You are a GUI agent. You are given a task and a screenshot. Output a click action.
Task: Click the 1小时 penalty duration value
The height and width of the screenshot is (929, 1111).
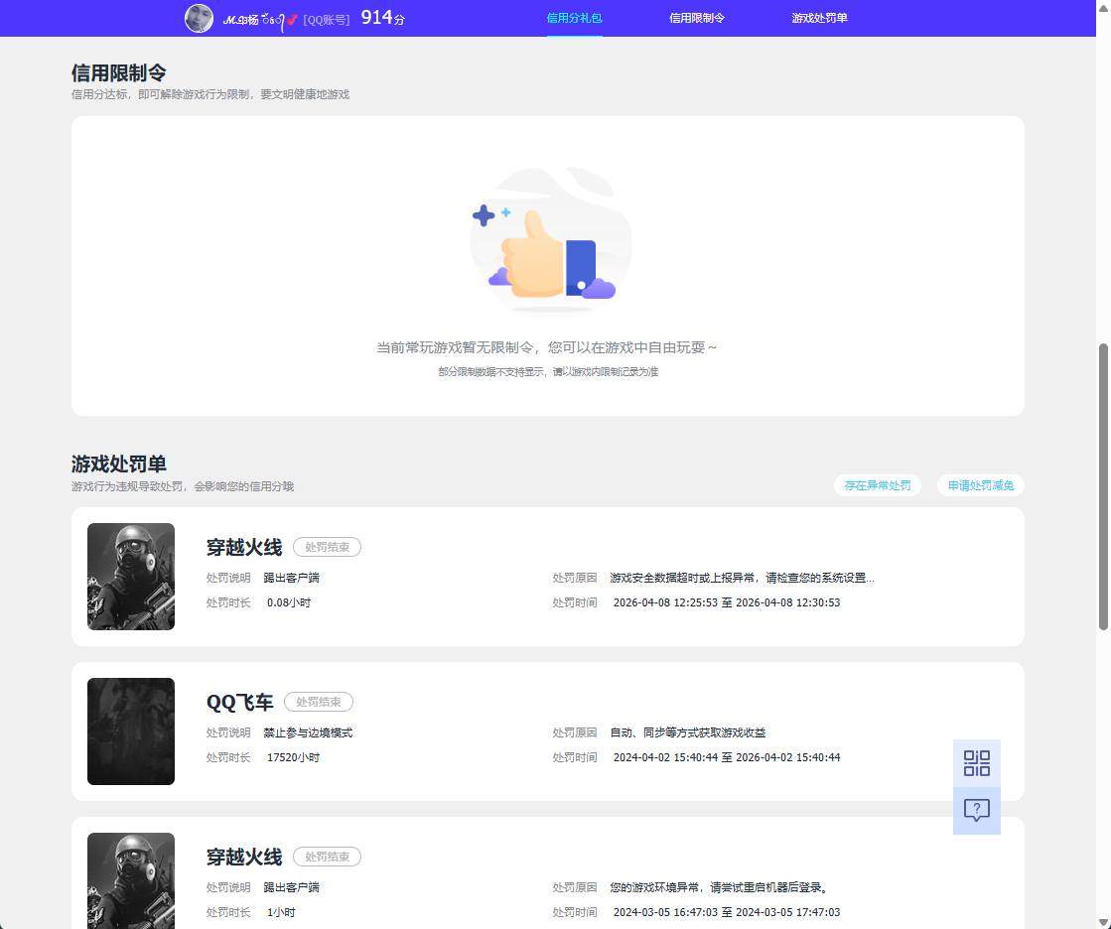[281, 912]
